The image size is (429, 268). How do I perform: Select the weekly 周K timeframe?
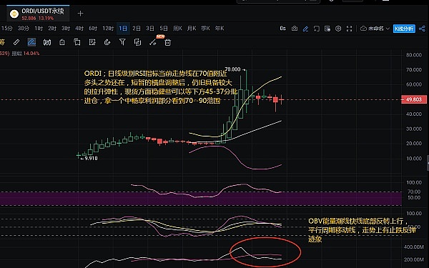(177, 29)
